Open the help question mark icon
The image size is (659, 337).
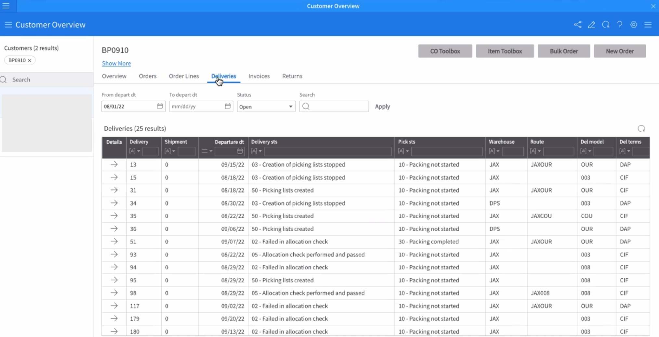pos(620,25)
